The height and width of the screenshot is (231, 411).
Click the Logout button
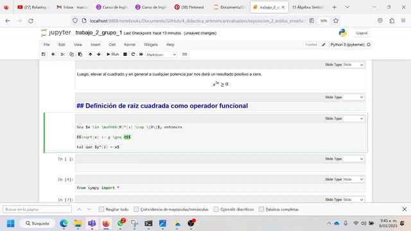(362, 33)
